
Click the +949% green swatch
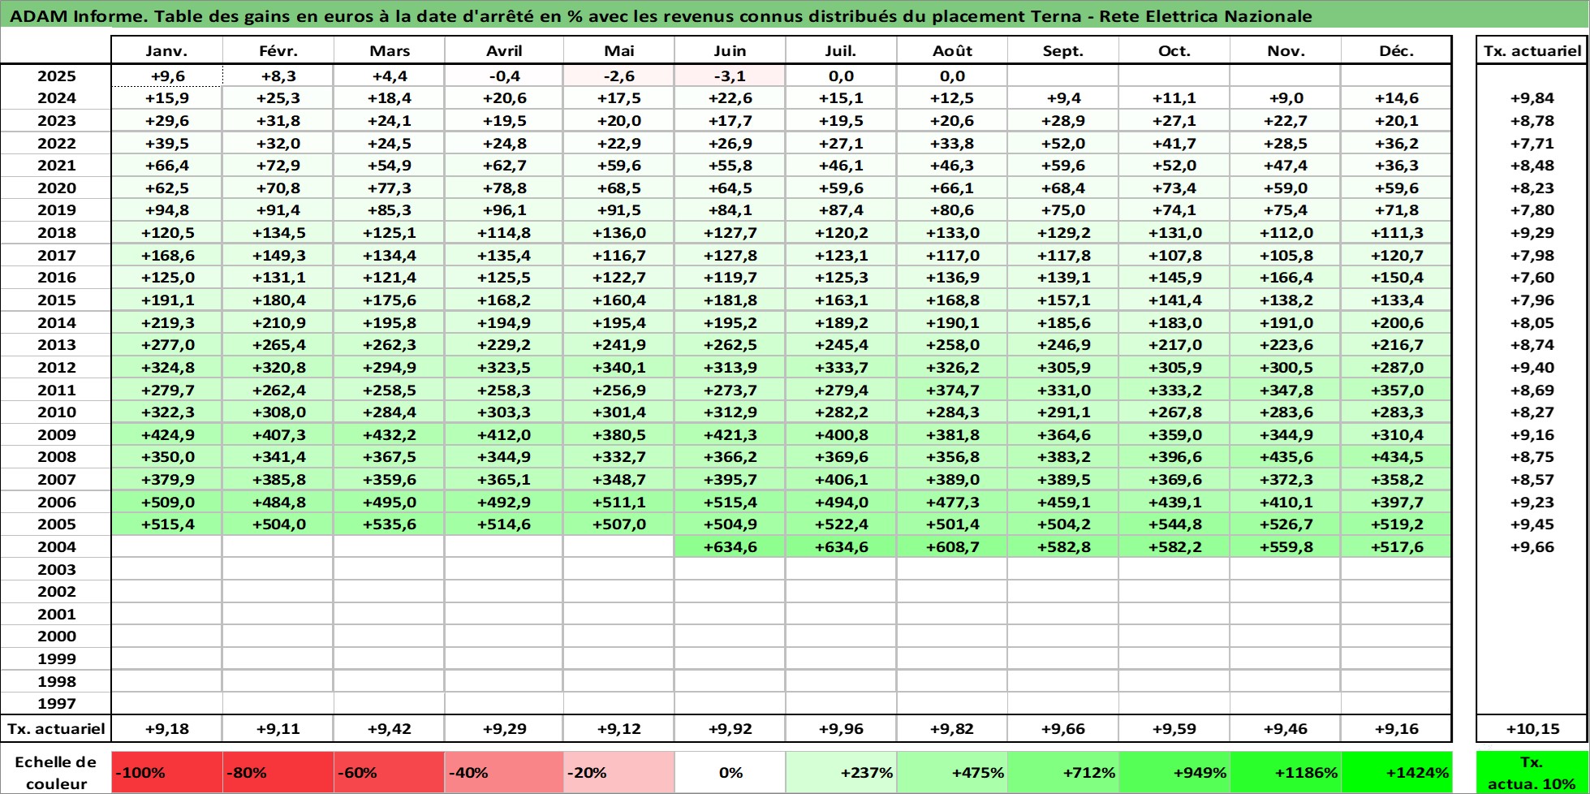1174,773
